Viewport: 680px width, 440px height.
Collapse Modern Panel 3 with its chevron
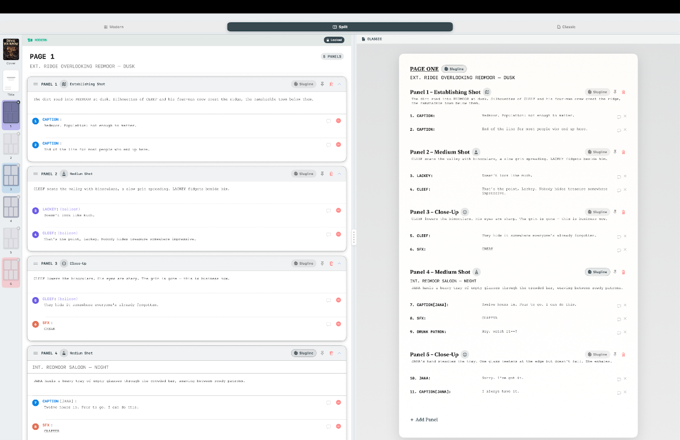[x=339, y=264]
